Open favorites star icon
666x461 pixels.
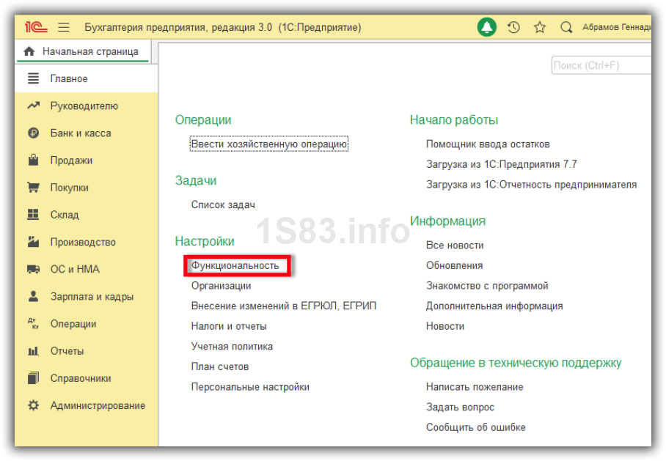pyautogui.click(x=540, y=27)
